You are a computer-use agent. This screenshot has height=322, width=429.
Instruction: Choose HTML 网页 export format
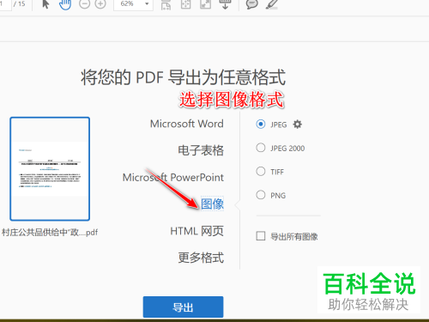coord(196,231)
